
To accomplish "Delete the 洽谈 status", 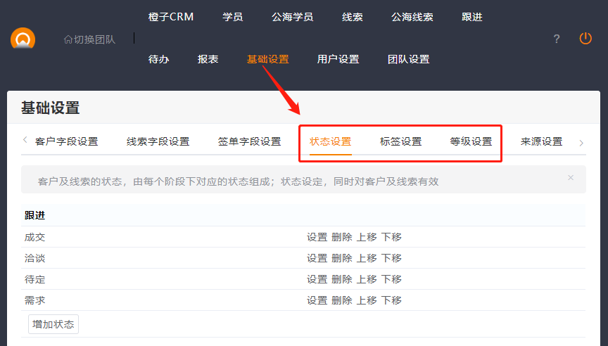I will pos(341,258).
